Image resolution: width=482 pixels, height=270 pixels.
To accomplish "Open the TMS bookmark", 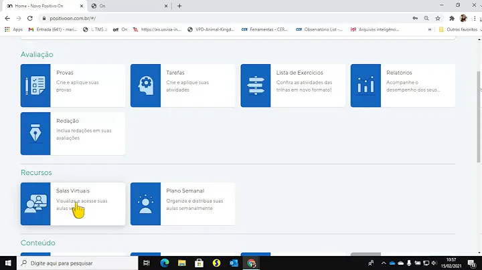I will (x=95, y=29).
